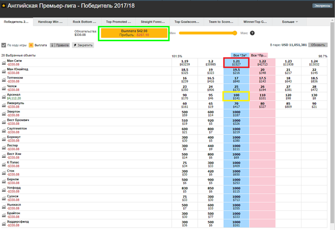
Task: Select odds 22 for Ман Юнайтед
Action: click(314, 71)
